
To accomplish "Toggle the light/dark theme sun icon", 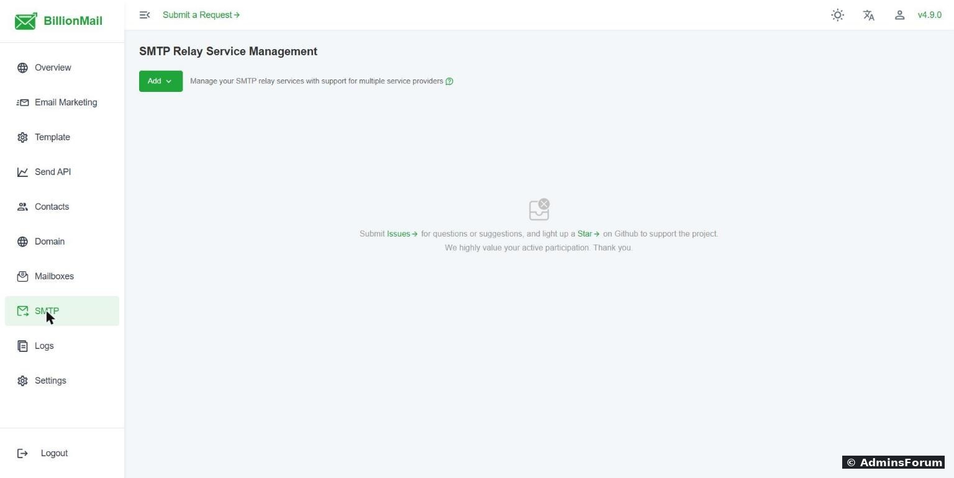I will pyautogui.click(x=838, y=15).
